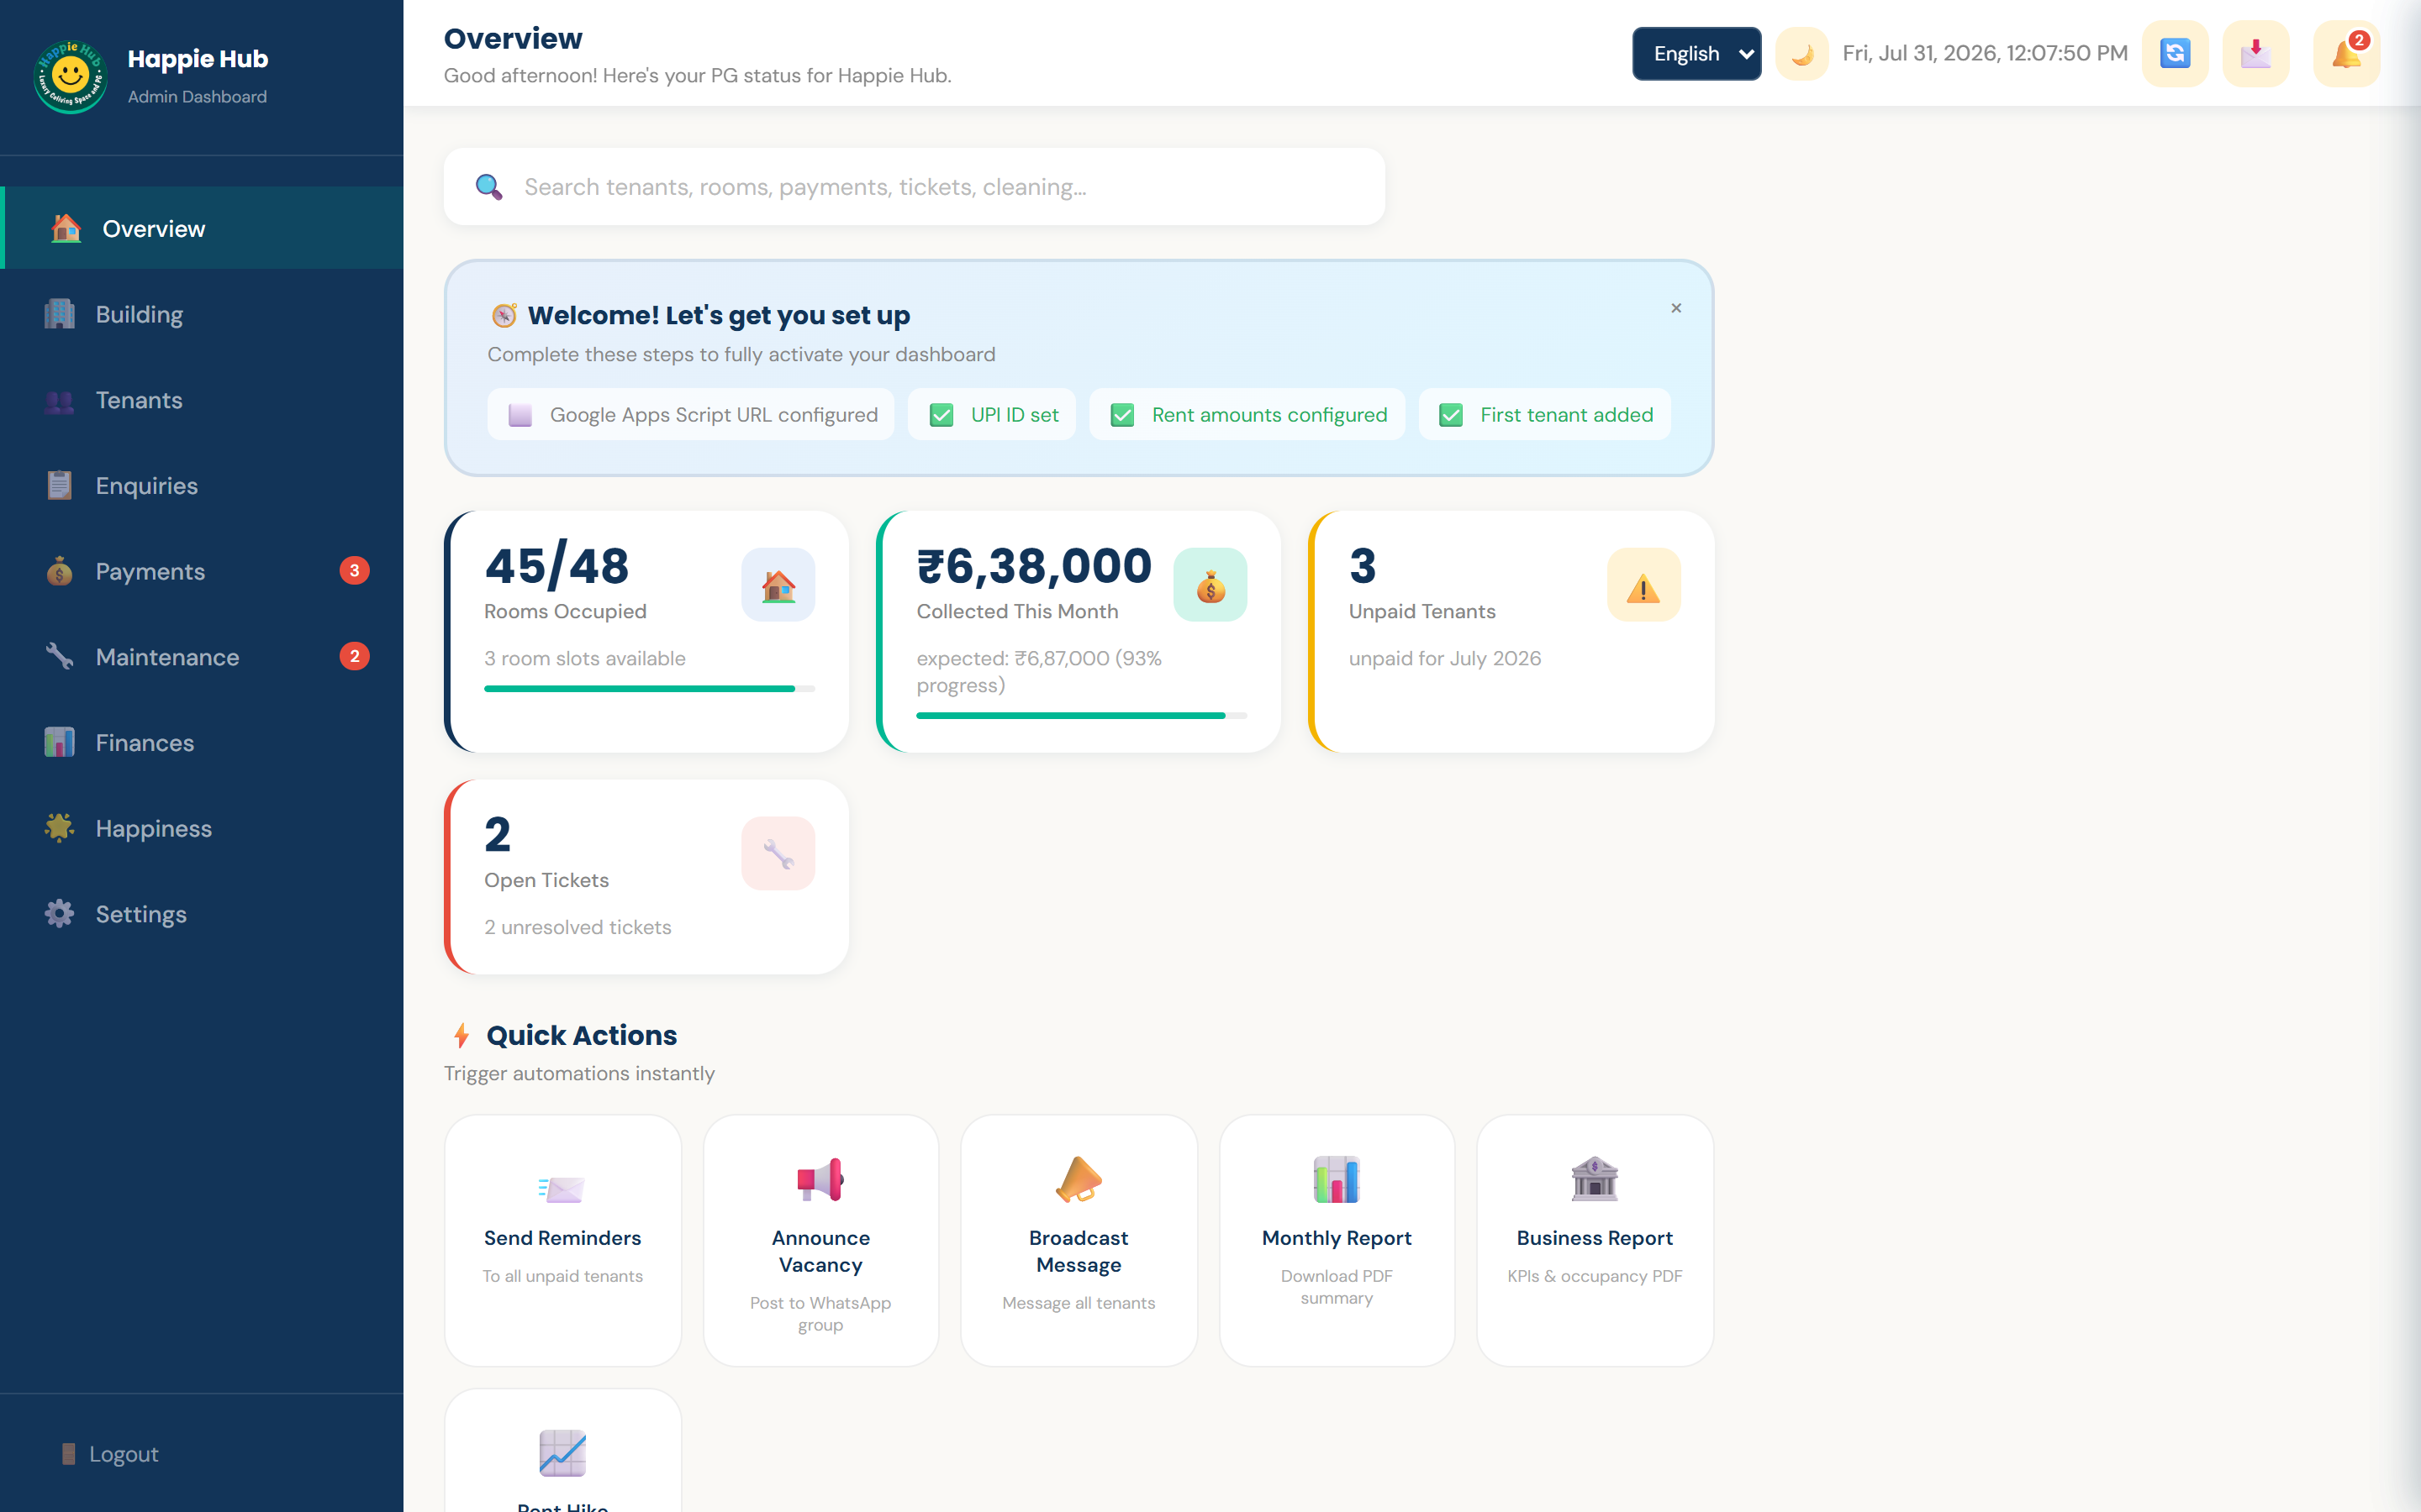Toggle dark mode with moon icon

1801,53
